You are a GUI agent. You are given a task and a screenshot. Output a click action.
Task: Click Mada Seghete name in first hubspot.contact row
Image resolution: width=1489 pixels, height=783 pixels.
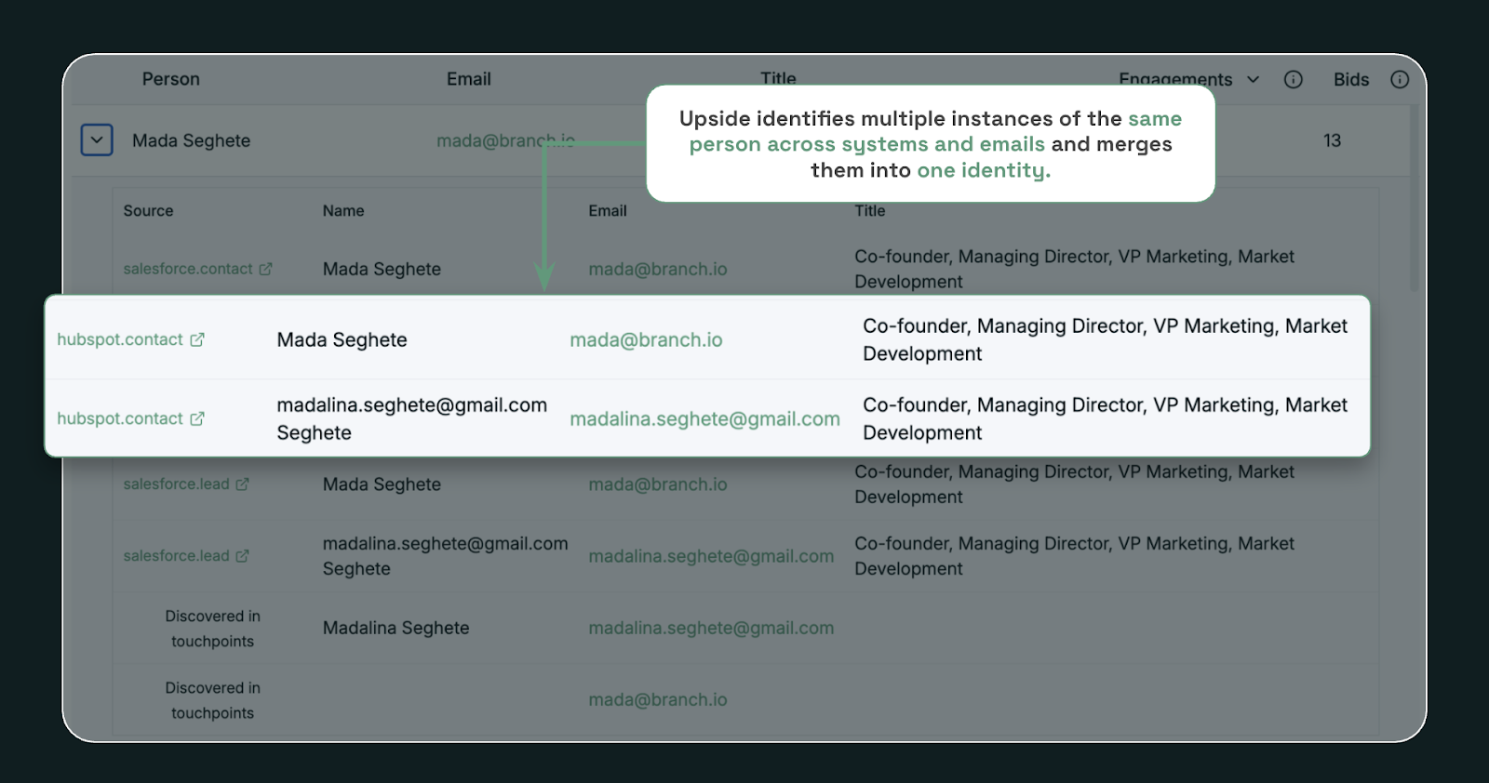342,339
